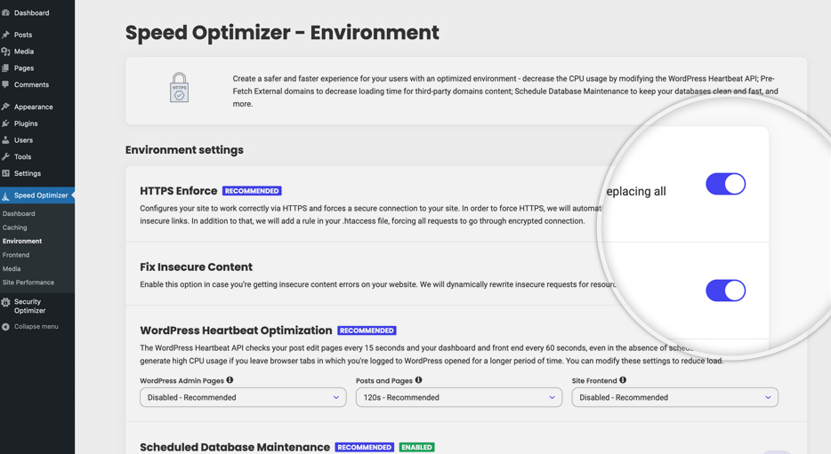Click the Appearance paintbrush icon
The height and width of the screenshot is (454, 831).
pyautogui.click(x=5, y=107)
